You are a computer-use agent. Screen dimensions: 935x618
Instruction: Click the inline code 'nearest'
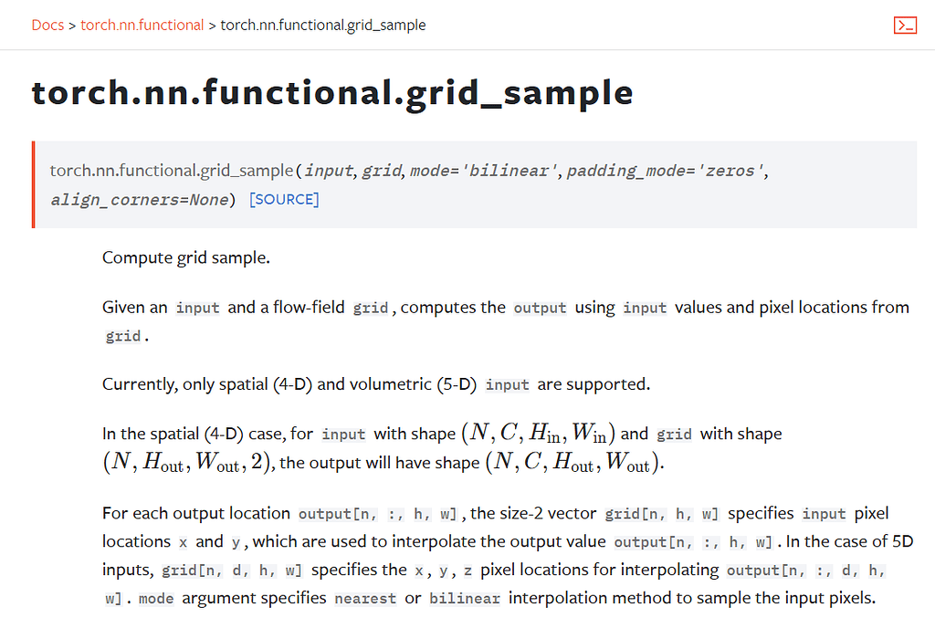pos(365,598)
